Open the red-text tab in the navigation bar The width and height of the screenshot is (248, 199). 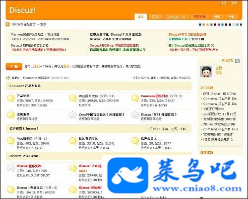(x=200, y=17)
